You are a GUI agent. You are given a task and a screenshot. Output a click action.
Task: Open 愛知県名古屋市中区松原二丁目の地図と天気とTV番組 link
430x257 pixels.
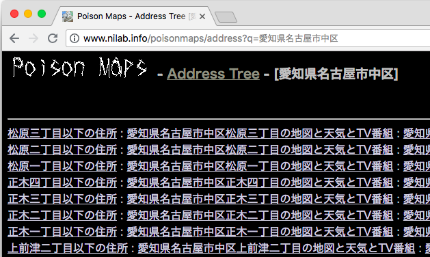point(260,150)
